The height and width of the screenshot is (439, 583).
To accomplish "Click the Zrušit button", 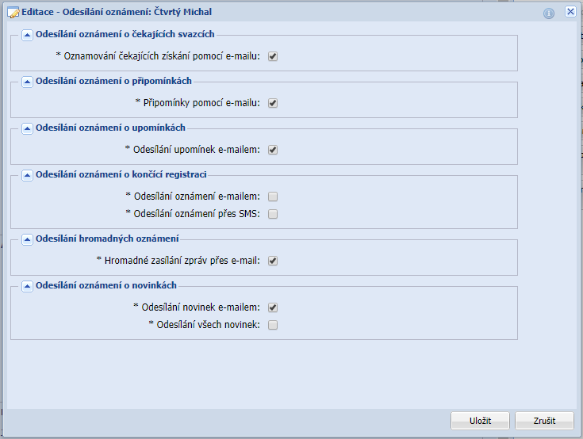I will click(544, 421).
